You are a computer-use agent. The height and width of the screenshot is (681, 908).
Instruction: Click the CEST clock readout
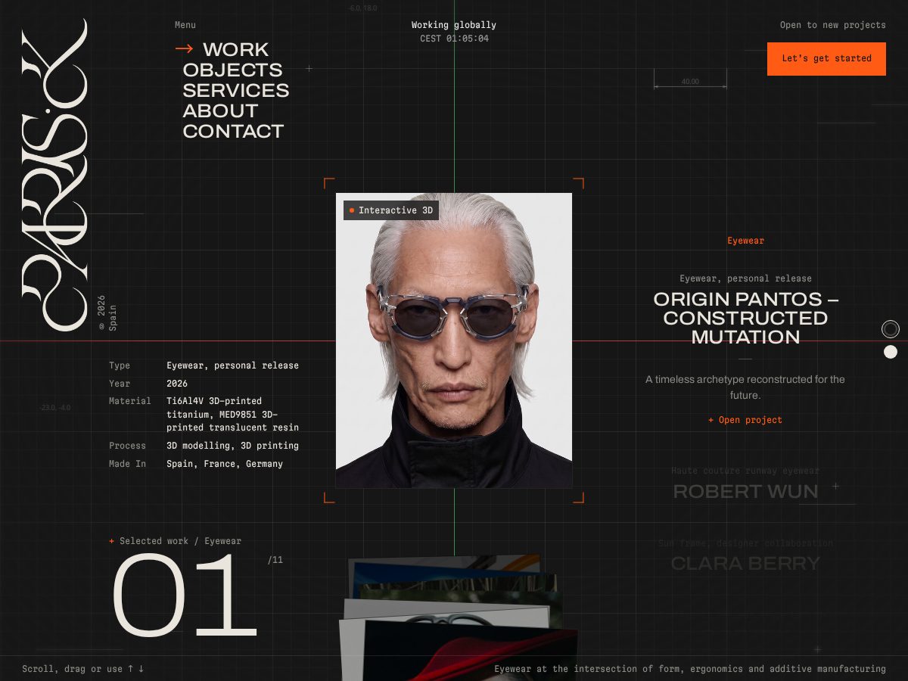click(x=454, y=39)
